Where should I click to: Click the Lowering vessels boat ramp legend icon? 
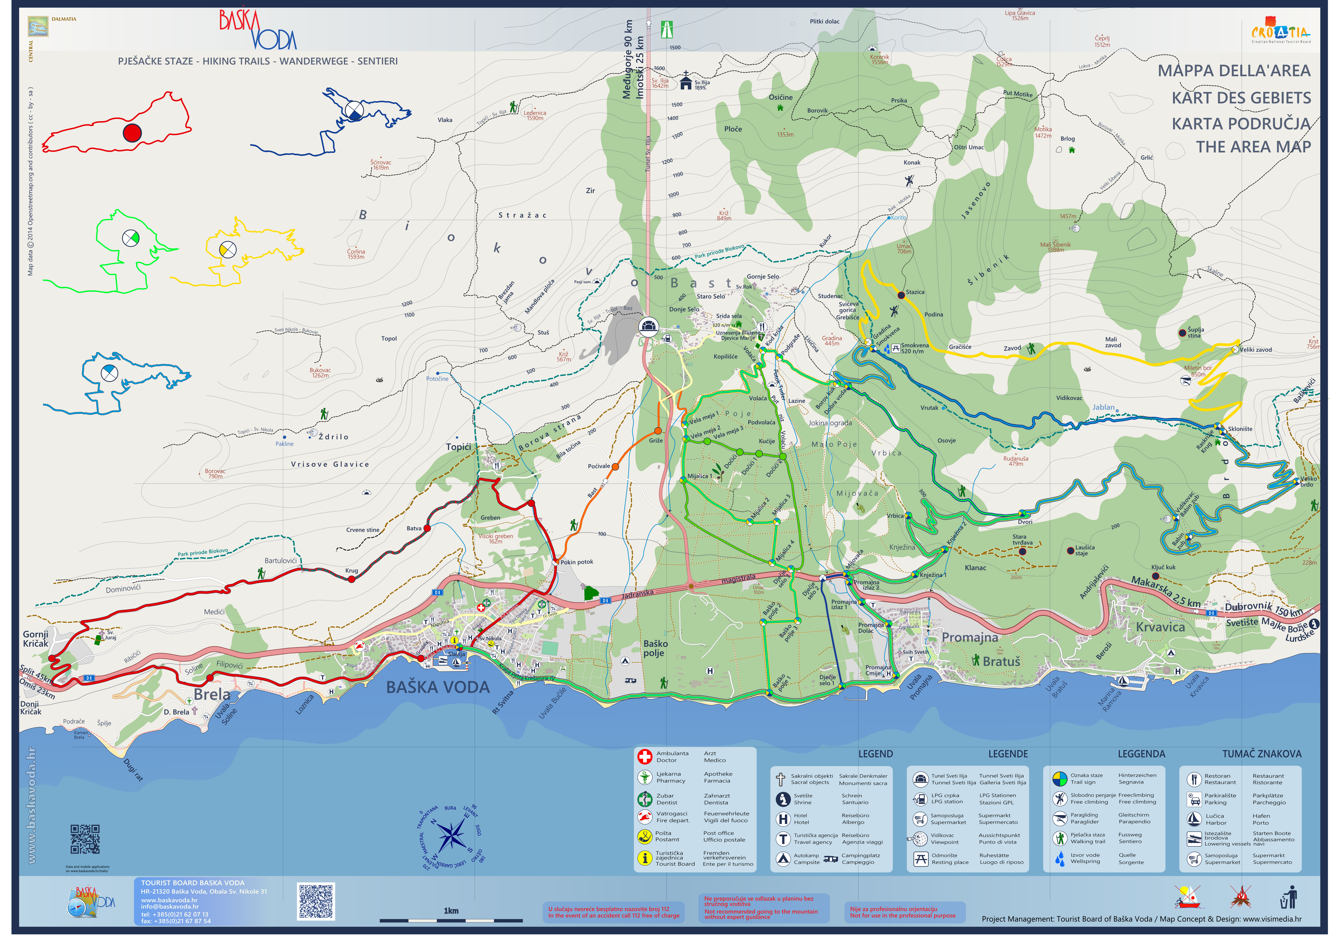pos(1194,839)
